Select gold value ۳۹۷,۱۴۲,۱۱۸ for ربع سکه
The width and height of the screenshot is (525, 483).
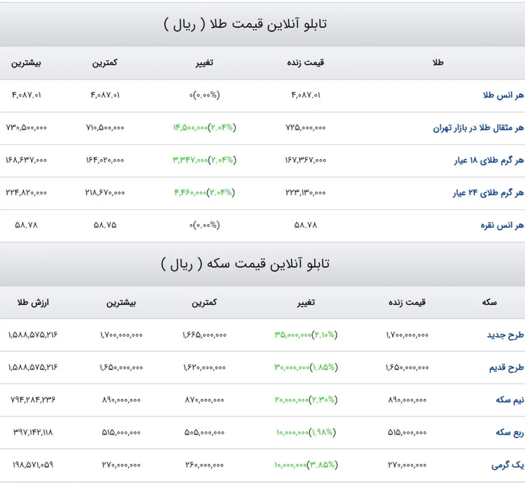33,432
